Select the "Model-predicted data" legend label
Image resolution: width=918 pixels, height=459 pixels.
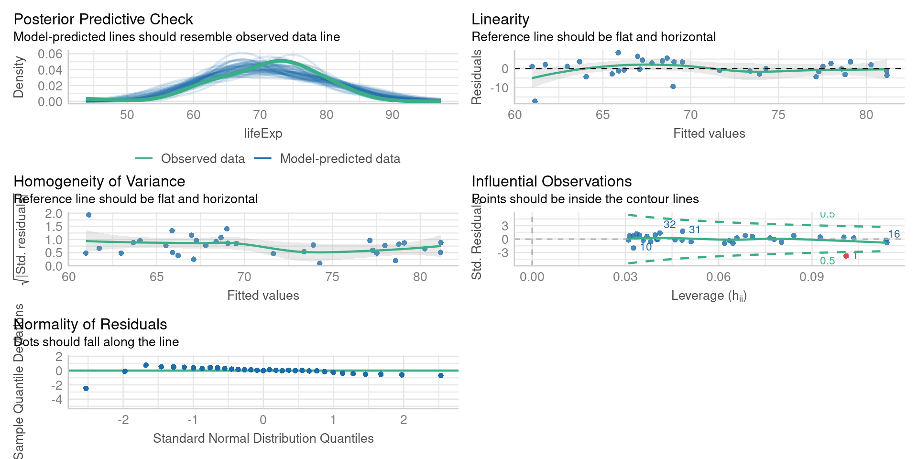pos(340,159)
